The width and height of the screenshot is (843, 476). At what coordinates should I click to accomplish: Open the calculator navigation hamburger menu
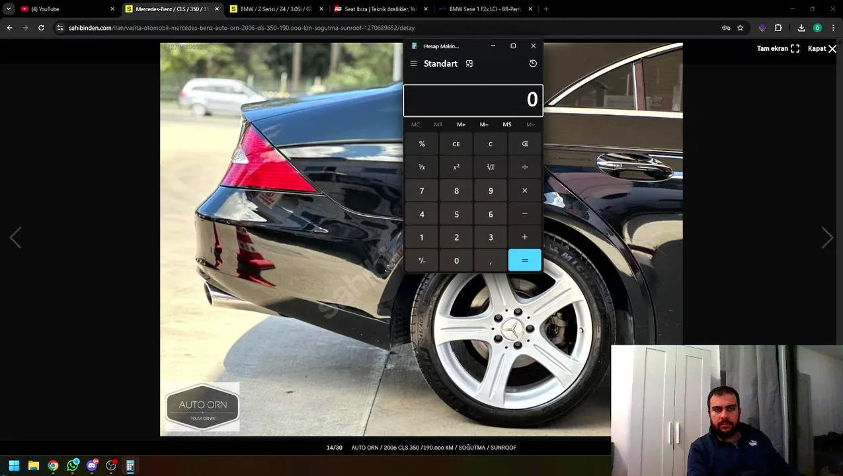(413, 63)
